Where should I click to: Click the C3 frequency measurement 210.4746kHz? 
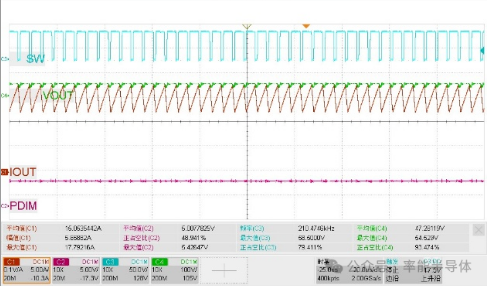pyautogui.click(x=316, y=228)
